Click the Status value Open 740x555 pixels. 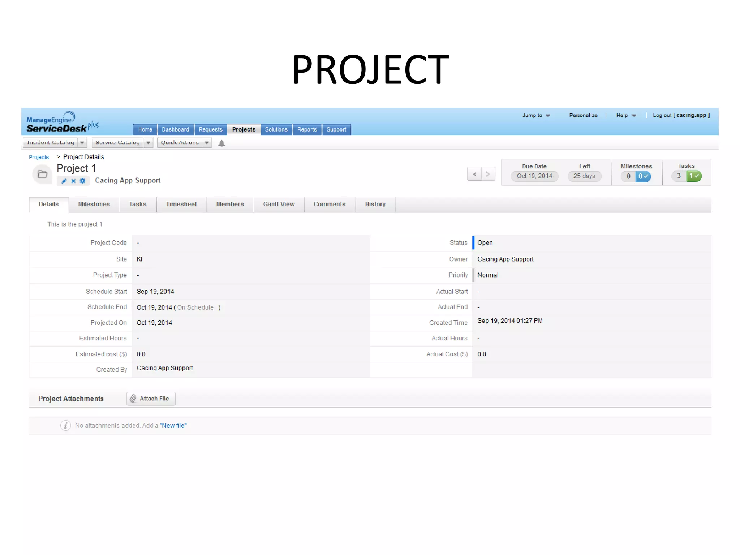[x=485, y=243]
